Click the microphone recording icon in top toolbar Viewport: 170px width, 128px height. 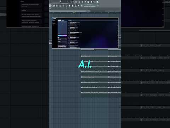click(82, 2)
